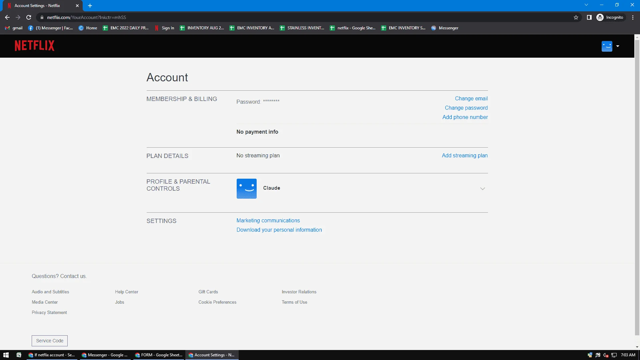Open the Incognito profile indicator

tap(610, 17)
